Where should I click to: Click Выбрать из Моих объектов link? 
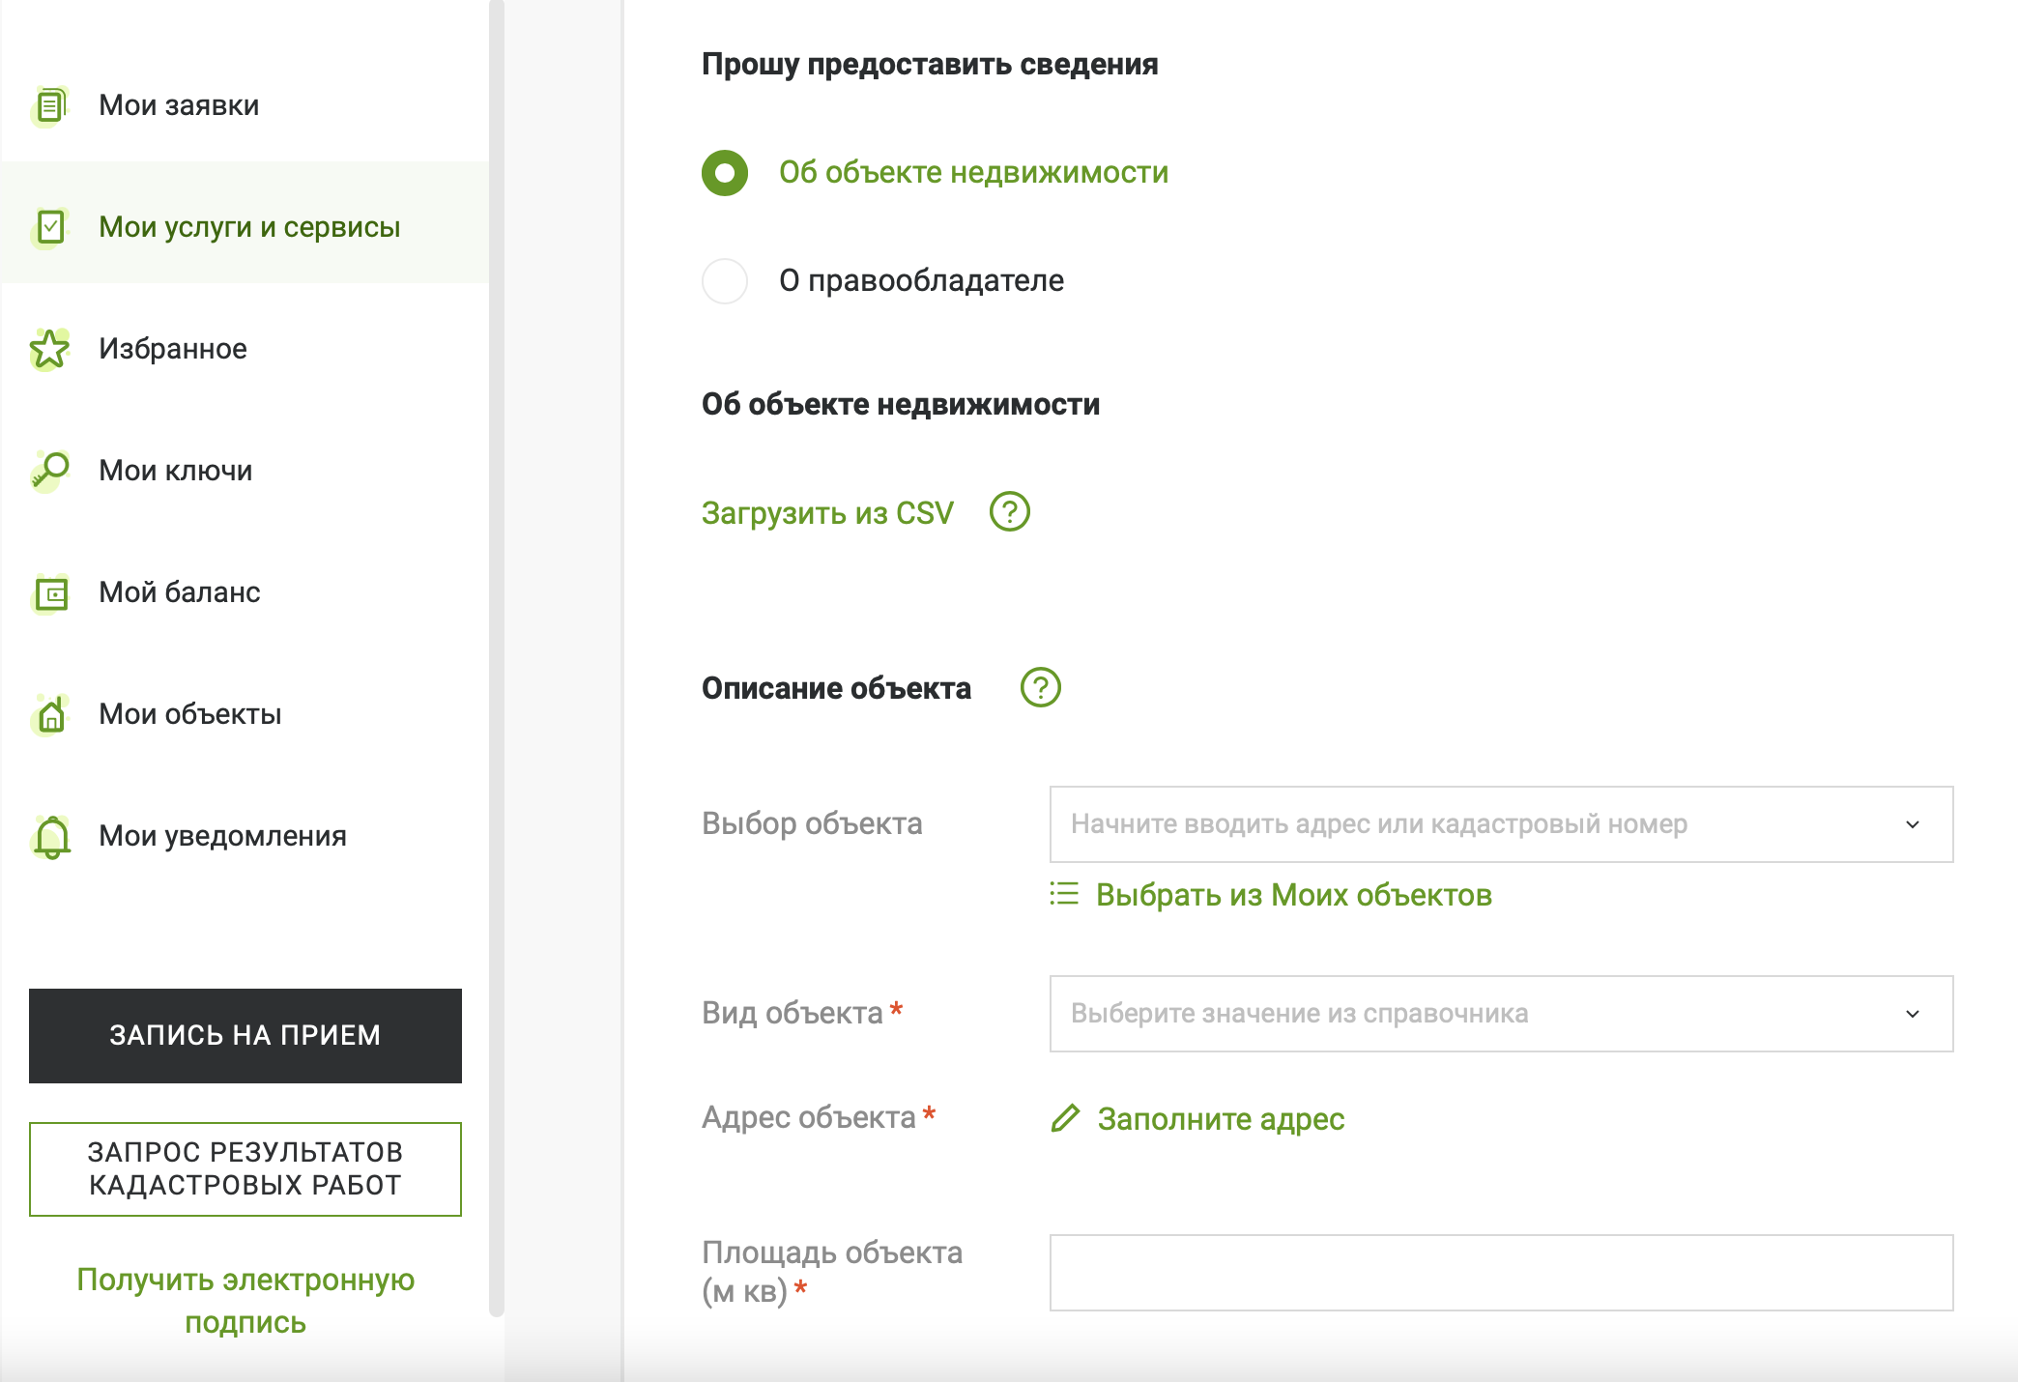pyautogui.click(x=1294, y=895)
